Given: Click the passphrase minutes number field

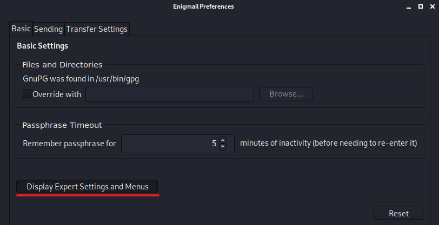Looking at the screenshot, I should click(x=170, y=144).
